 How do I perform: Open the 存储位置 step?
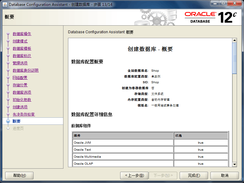tap(20, 85)
